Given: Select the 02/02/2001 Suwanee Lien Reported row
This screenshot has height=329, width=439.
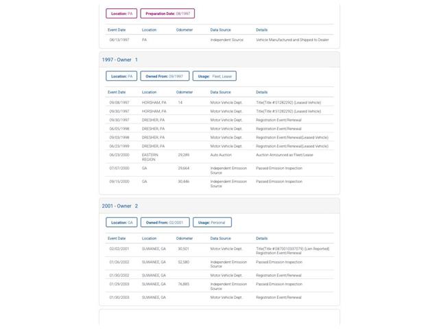Looking at the screenshot, I should (219, 251).
